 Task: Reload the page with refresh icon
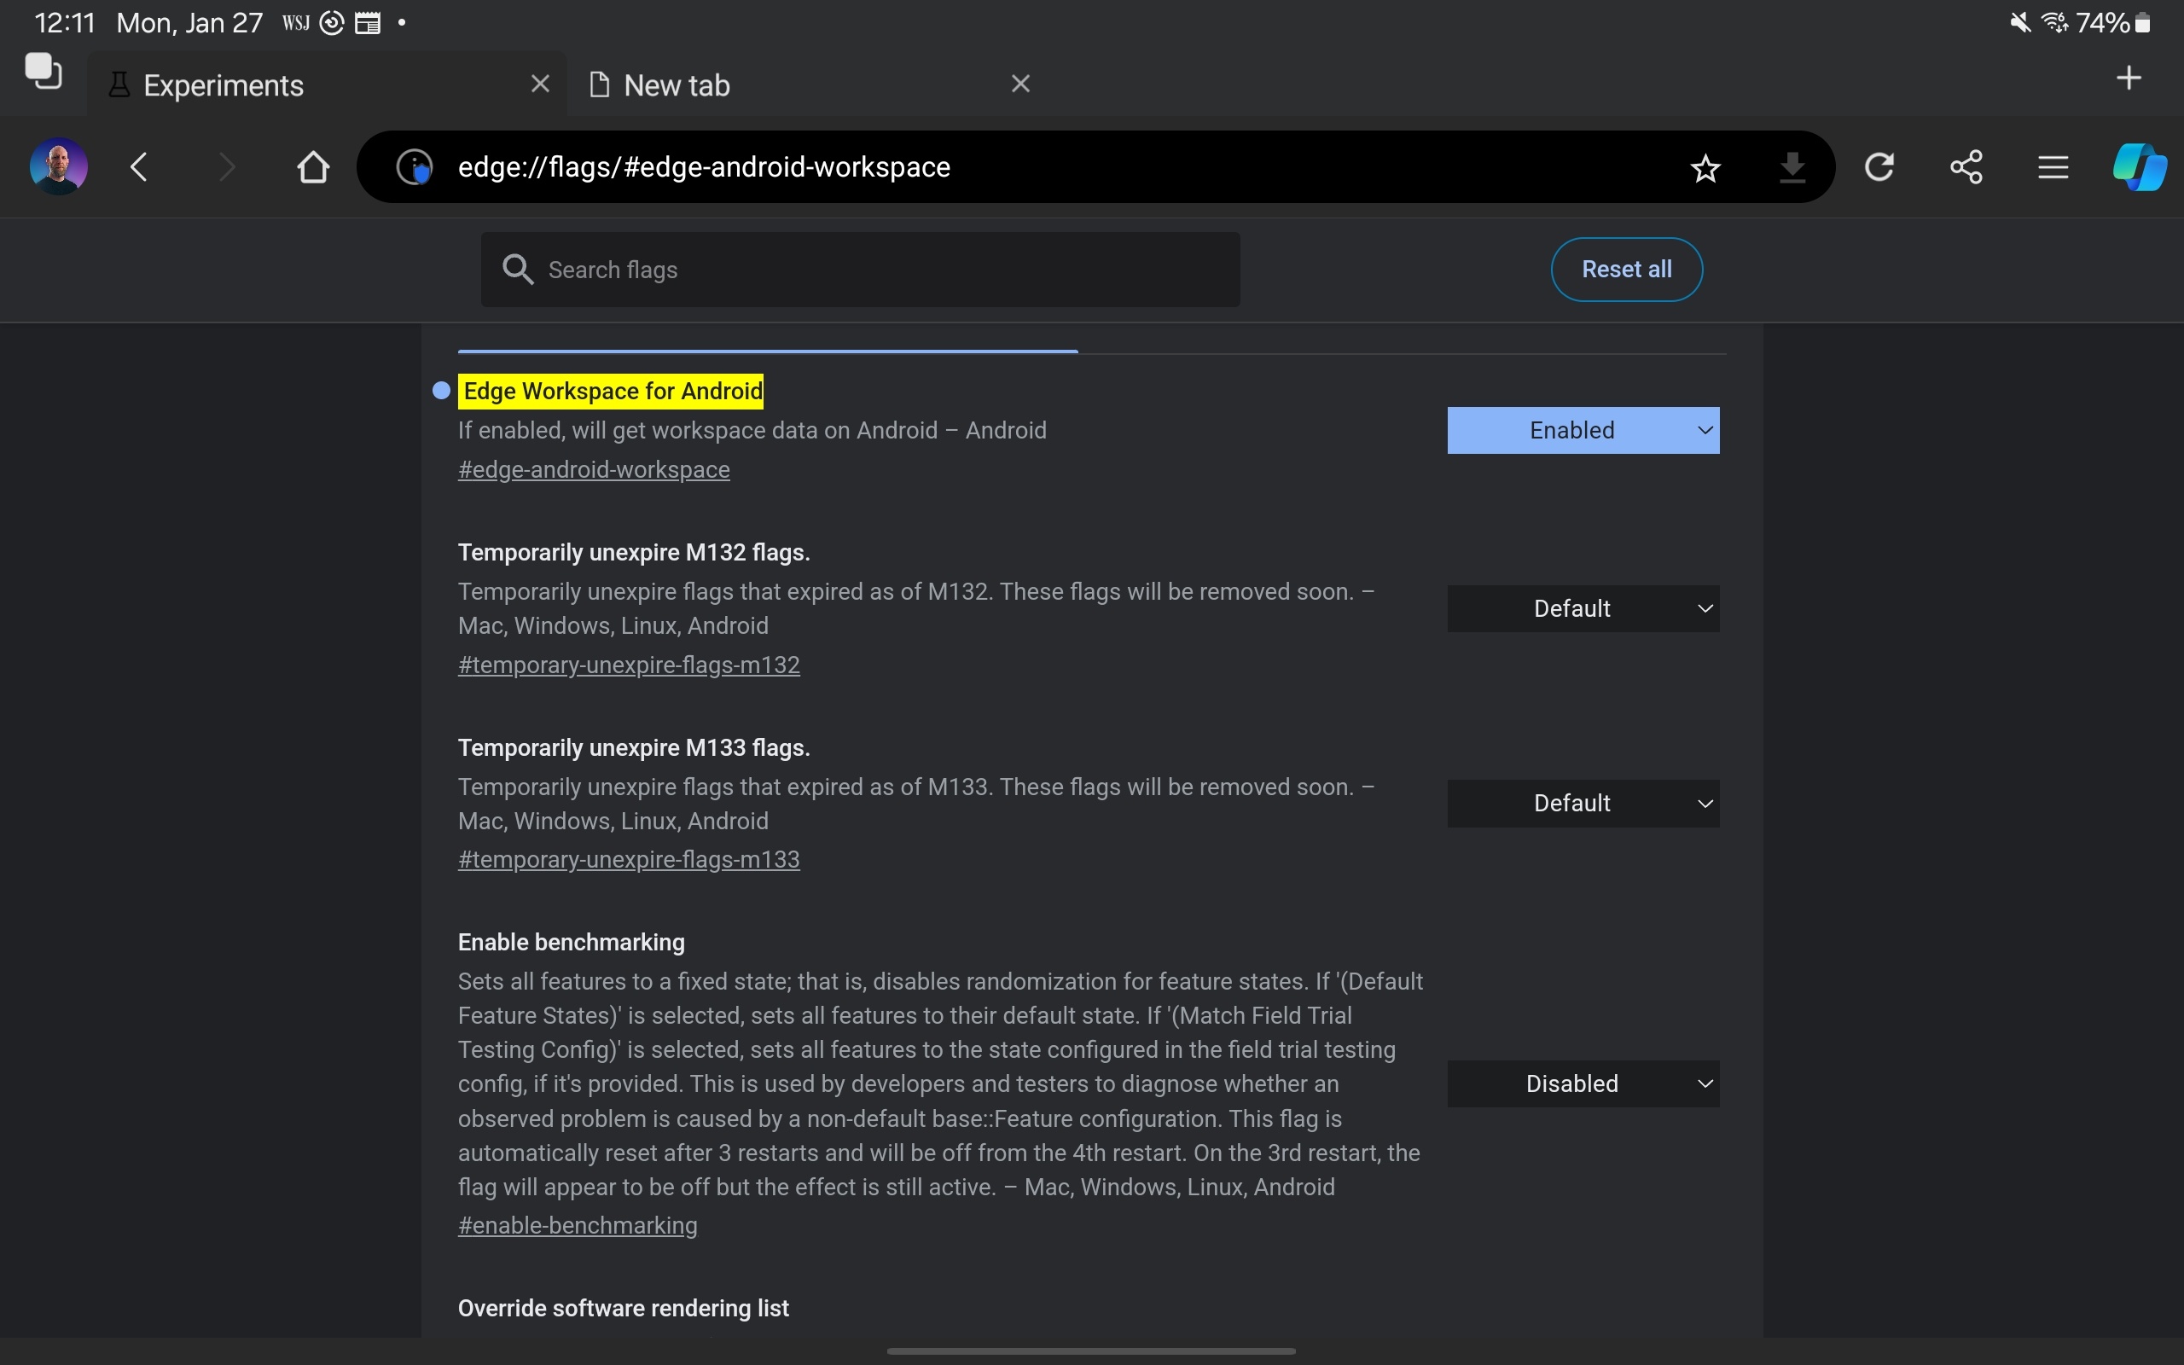tap(1879, 167)
